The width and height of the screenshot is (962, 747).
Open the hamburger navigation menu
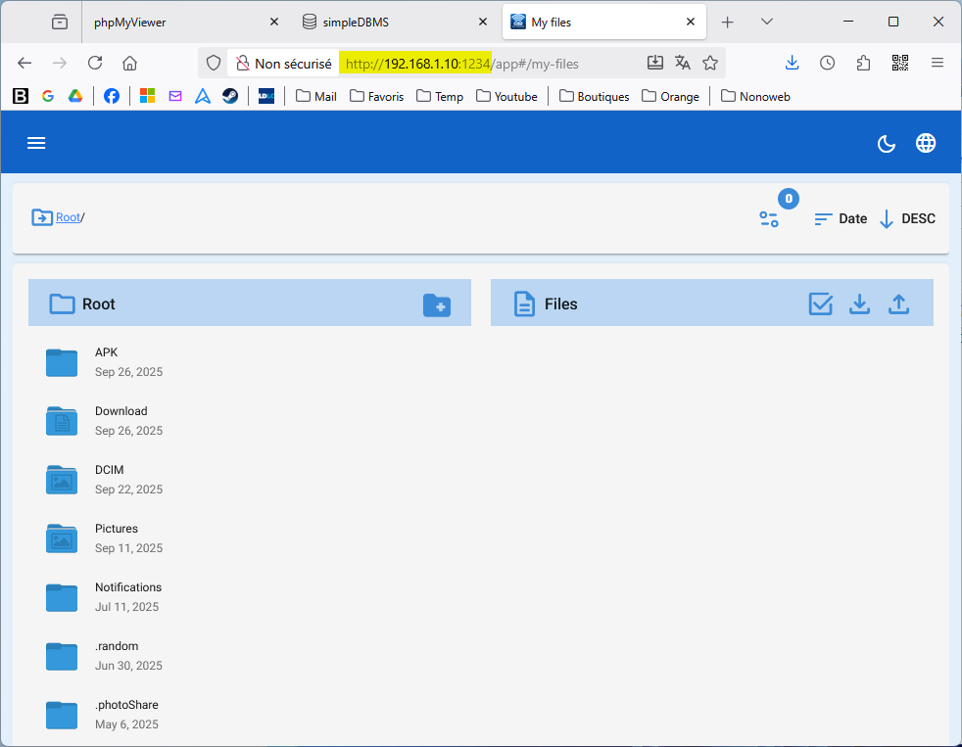coord(36,143)
